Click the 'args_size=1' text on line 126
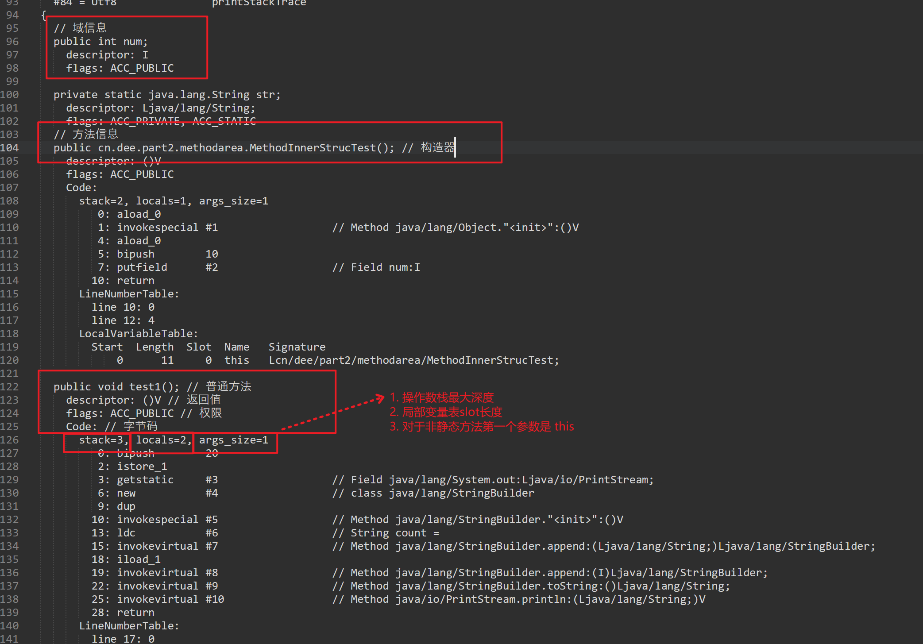The width and height of the screenshot is (923, 644). (x=233, y=440)
